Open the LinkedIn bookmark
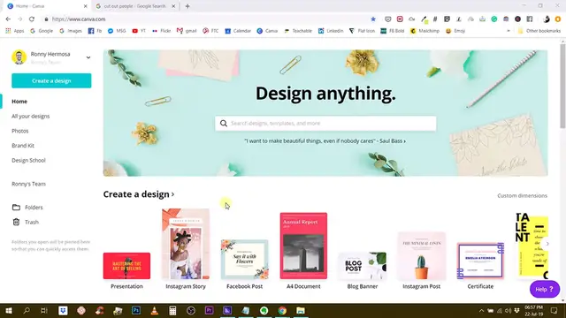 coord(331,31)
